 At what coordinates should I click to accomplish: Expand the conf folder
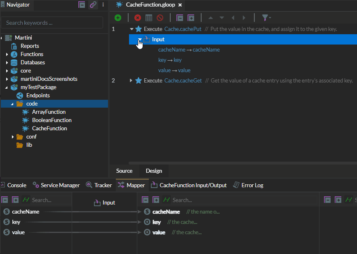point(13,137)
